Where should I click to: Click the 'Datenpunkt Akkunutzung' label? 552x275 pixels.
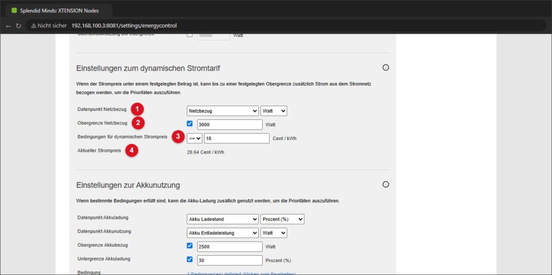tap(104, 231)
